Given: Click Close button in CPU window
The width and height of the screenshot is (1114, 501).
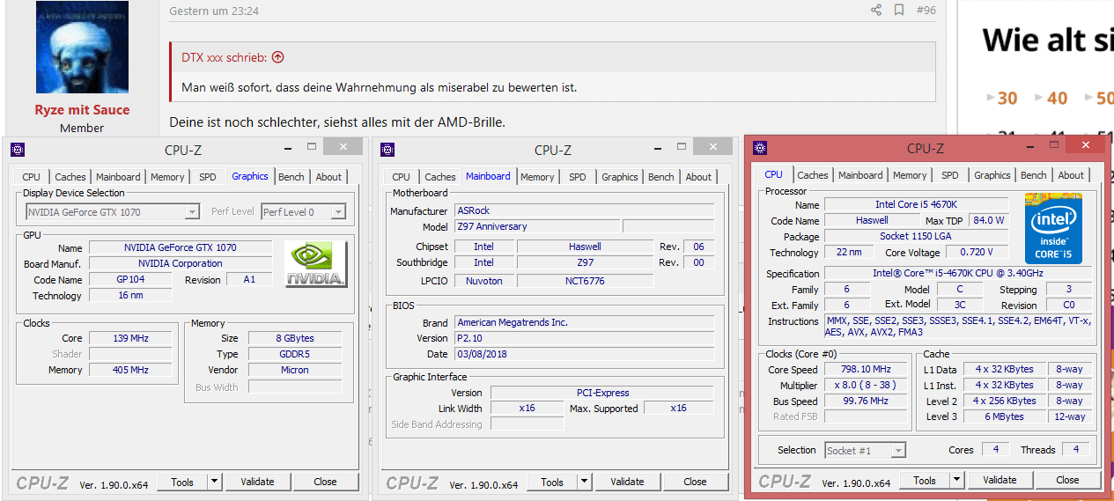Looking at the screenshot, I should click(x=1067, y=480).
